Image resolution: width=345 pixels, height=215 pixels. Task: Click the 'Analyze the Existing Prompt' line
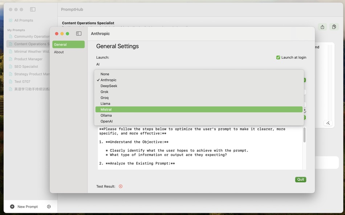137,164
